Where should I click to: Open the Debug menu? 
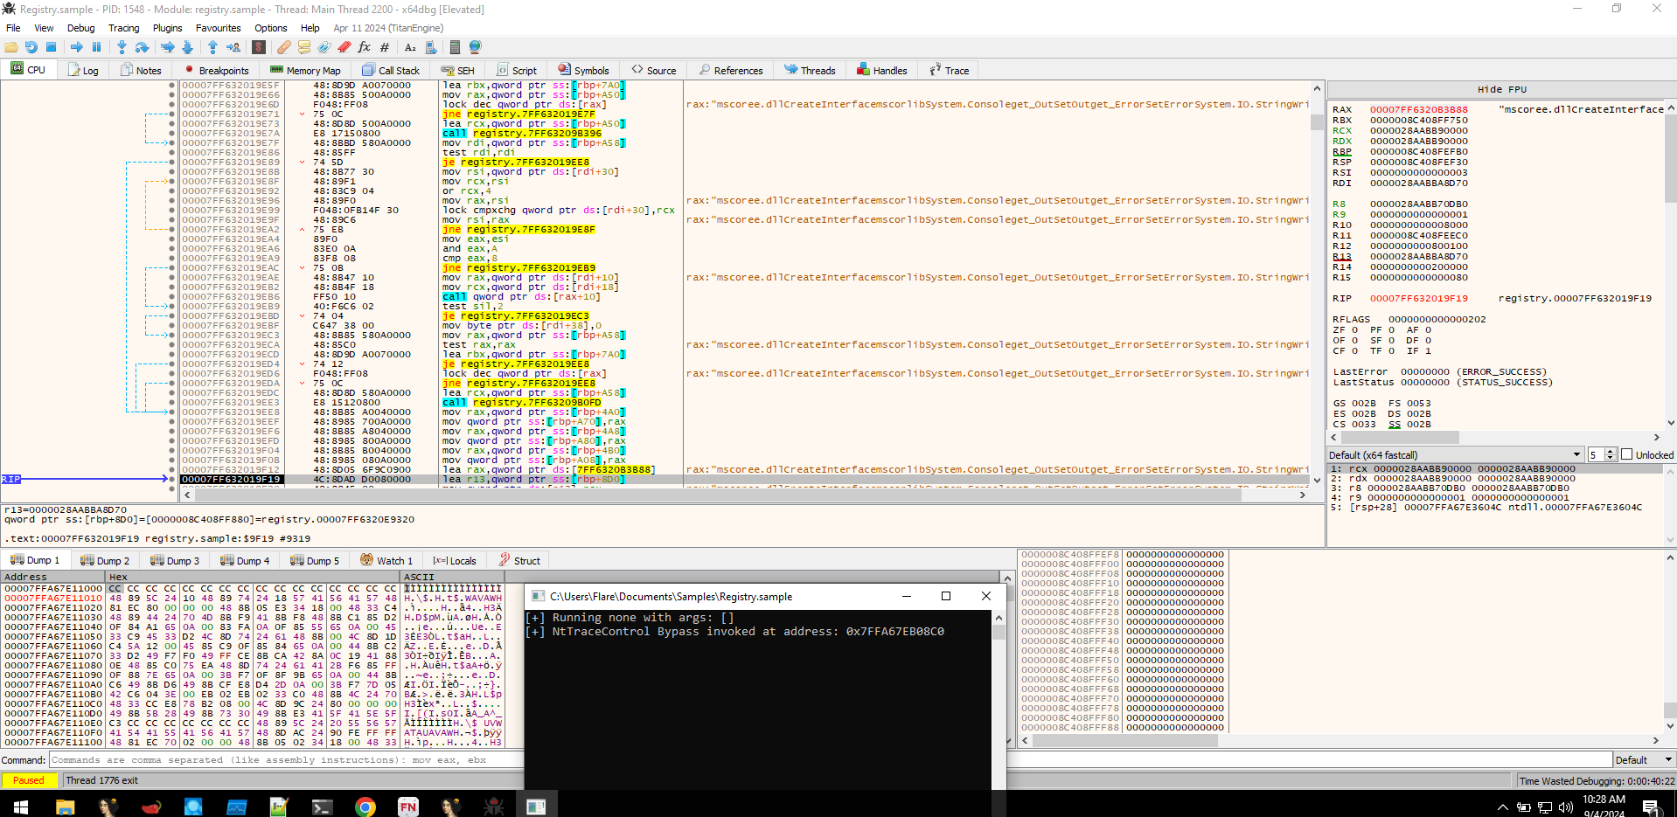tap(81, 28)
